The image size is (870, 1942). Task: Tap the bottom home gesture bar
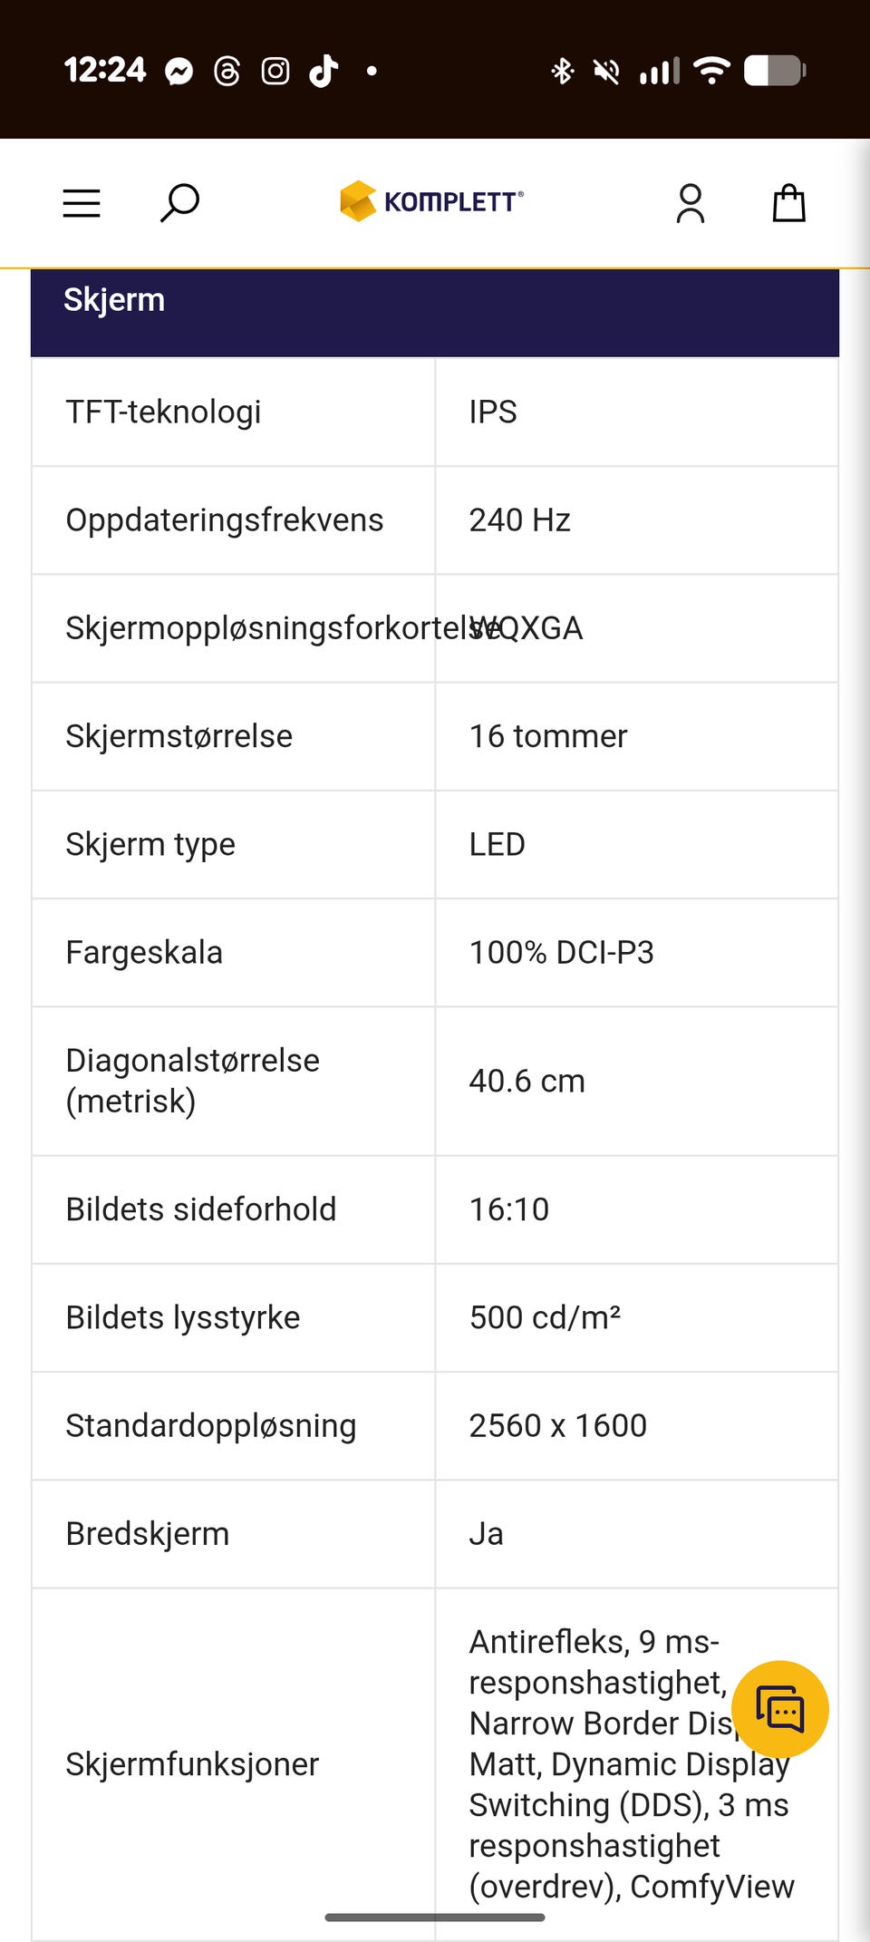tap(435, 1917)
